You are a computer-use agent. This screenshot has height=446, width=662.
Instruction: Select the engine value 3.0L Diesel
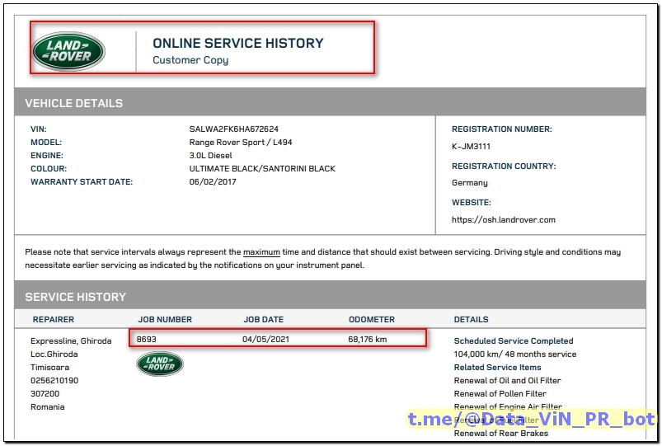pyautogui.click(x=211, y=156)
